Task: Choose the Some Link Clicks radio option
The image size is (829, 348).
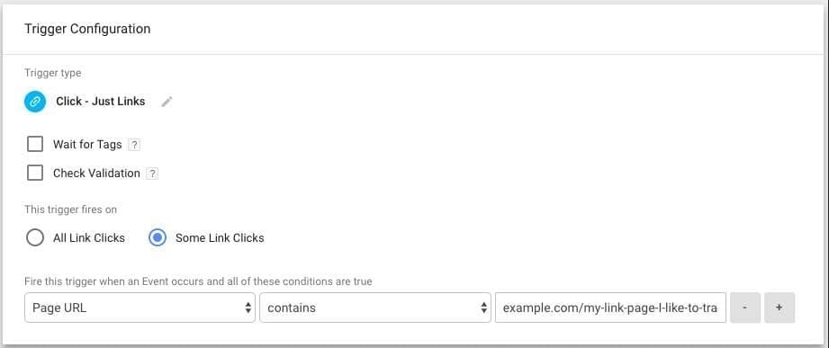Action: click(x=157, y=238)
